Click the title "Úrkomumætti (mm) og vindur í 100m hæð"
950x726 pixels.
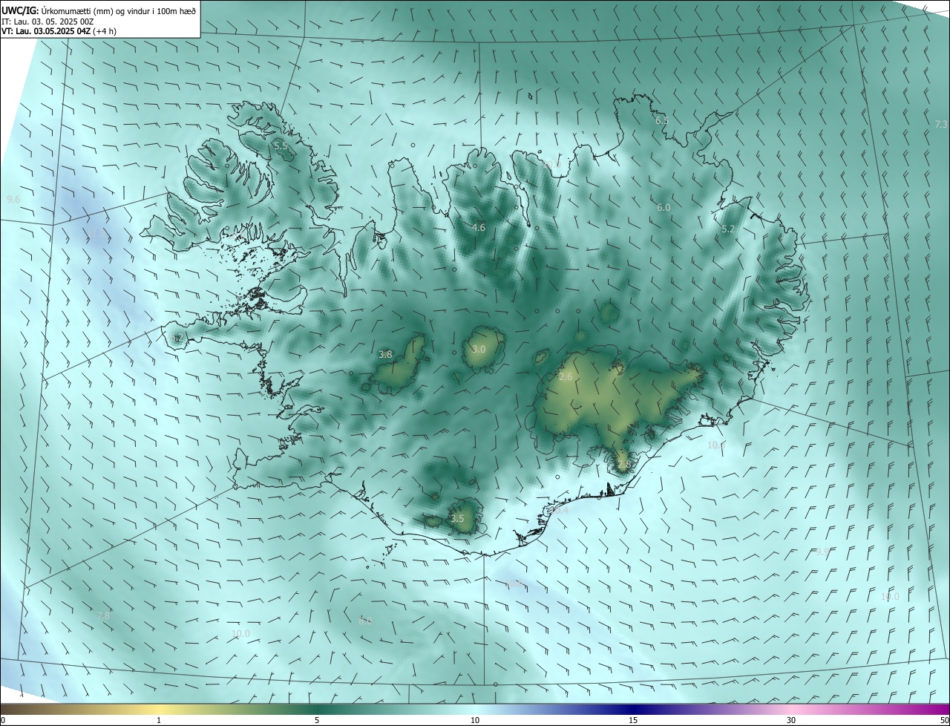click(118, 10)
